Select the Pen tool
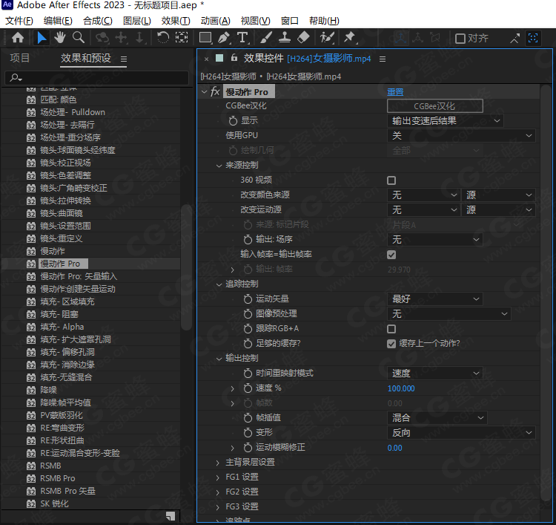 224,38
